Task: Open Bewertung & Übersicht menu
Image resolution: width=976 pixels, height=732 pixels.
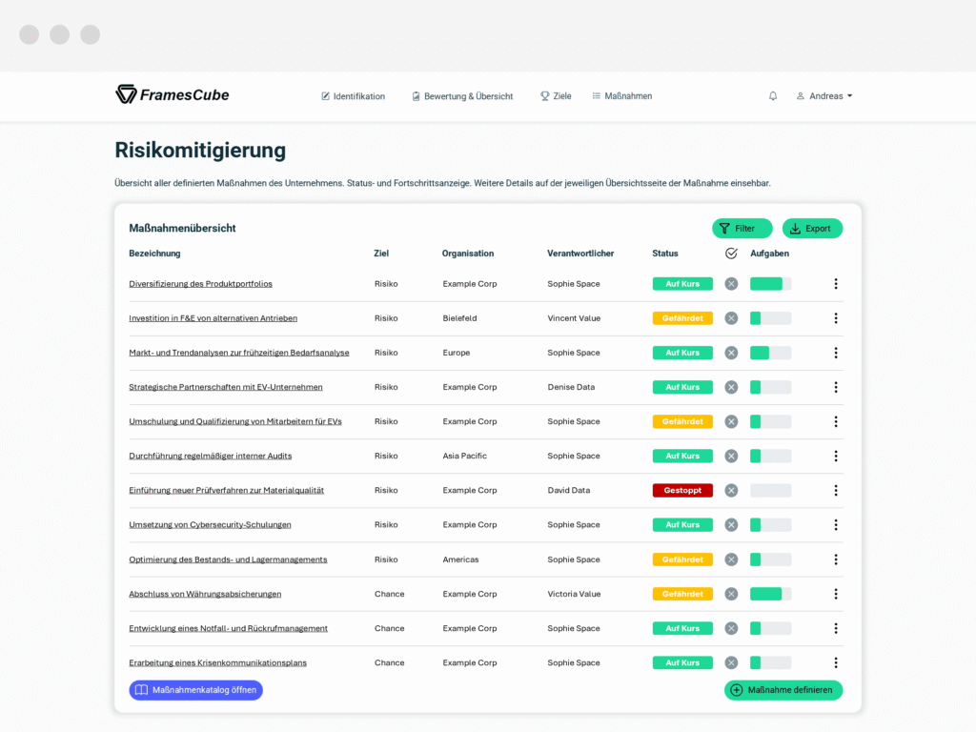Action: pyautogui.click(x=462, y=96)
